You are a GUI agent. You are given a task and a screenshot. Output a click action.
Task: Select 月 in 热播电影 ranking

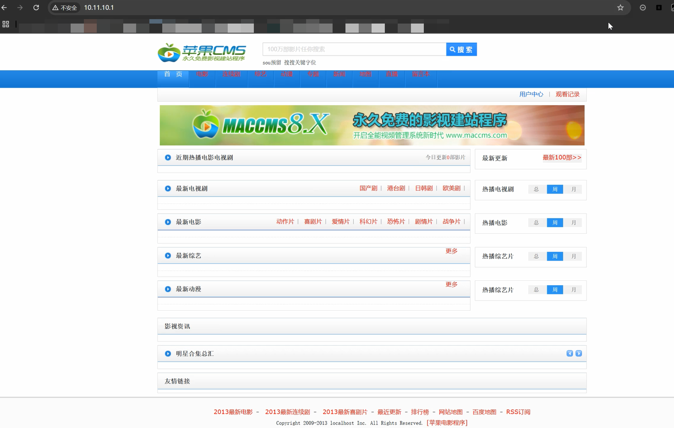574,223
